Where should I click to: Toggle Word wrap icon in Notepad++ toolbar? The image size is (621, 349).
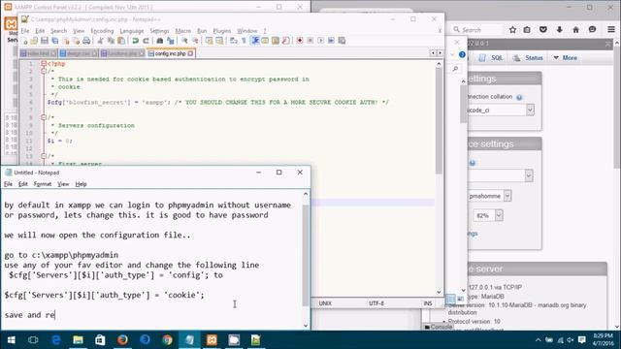click(x=233, y=41)
